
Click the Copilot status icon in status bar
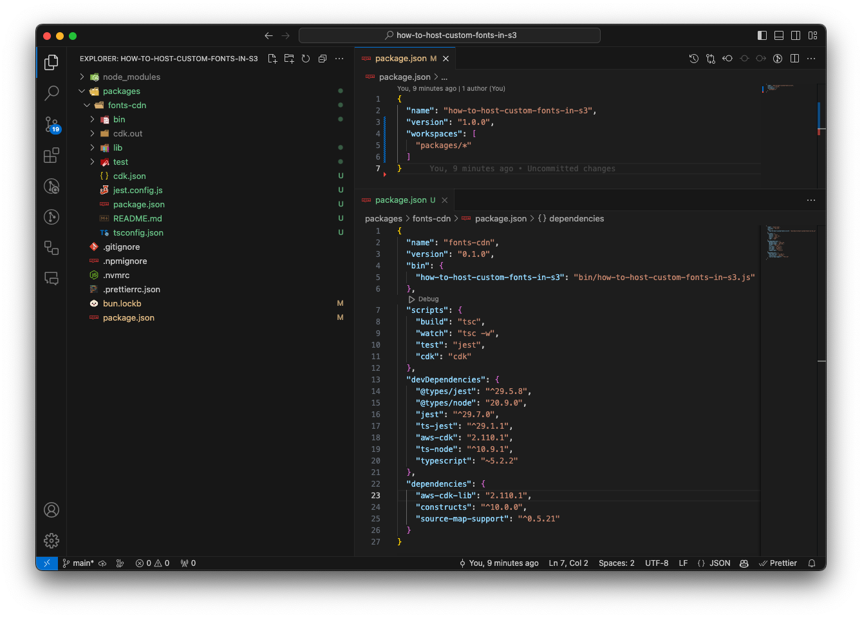(x=744, y=563)
